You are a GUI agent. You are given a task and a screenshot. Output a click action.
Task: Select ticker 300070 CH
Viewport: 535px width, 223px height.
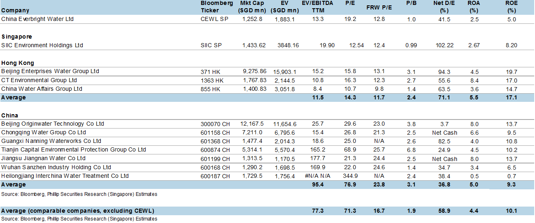(215, 124)
